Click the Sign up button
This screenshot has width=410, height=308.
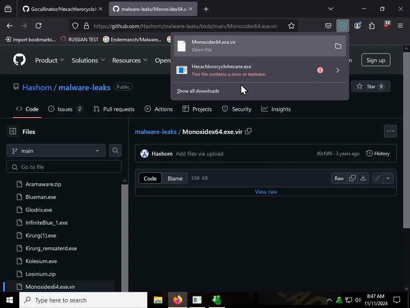click(376, 60)
